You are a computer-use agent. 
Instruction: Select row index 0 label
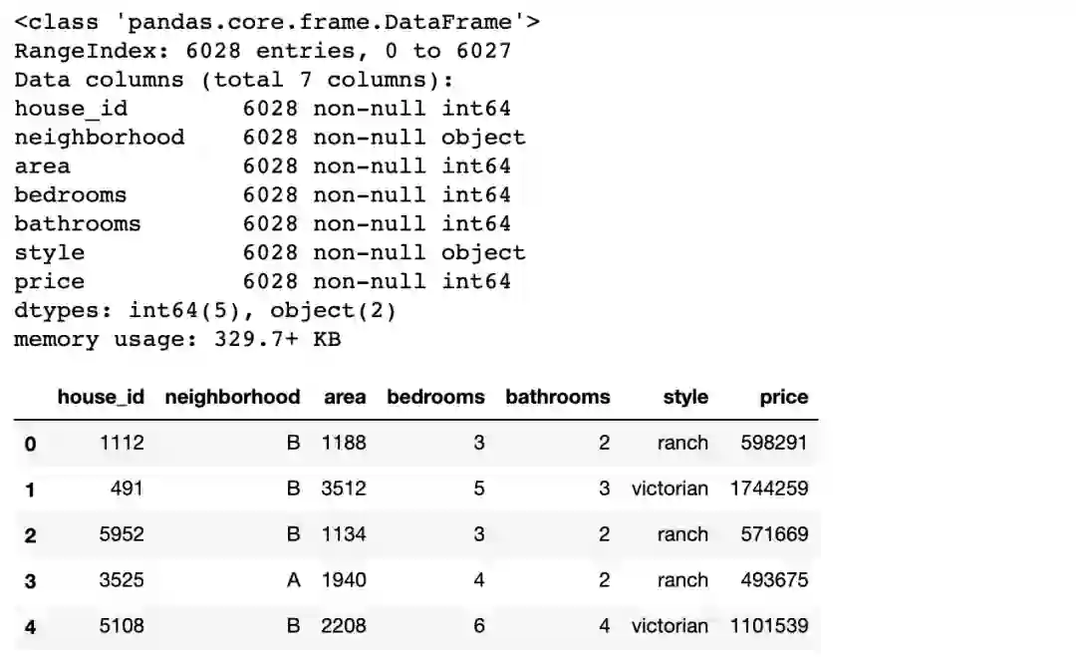click(x=30, y=444)
